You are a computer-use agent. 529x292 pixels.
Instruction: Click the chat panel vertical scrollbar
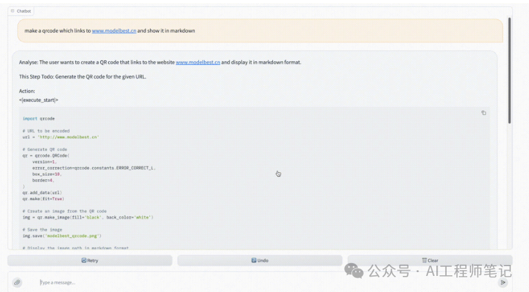tap(509, 69)
